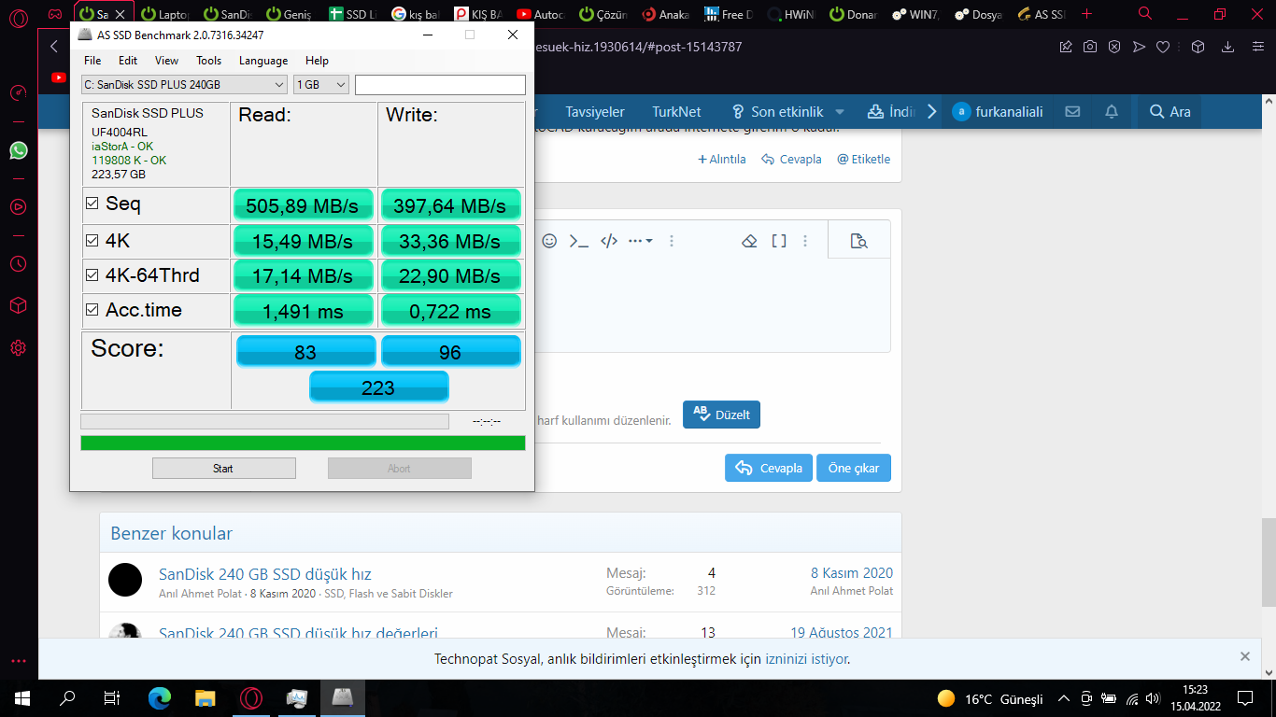Viewport: 1276px width, 717px height.
Task: Click inside the forum reply editor area
Action: click(x=713, y=305)
